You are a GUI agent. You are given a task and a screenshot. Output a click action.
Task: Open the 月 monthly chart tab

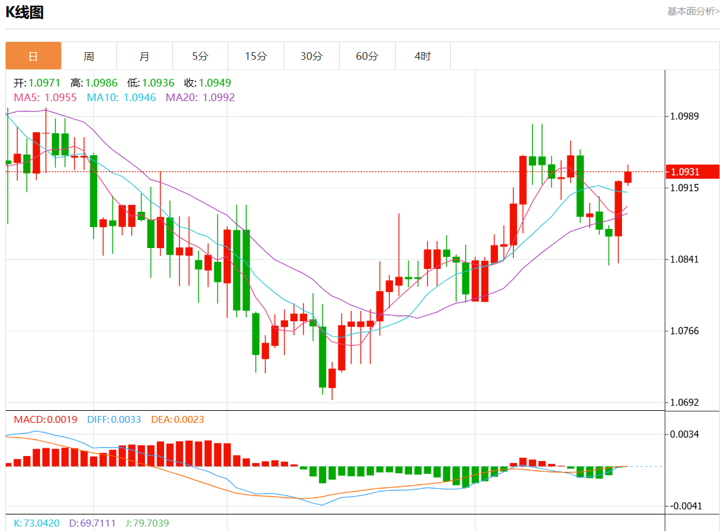tap(144, 56)
